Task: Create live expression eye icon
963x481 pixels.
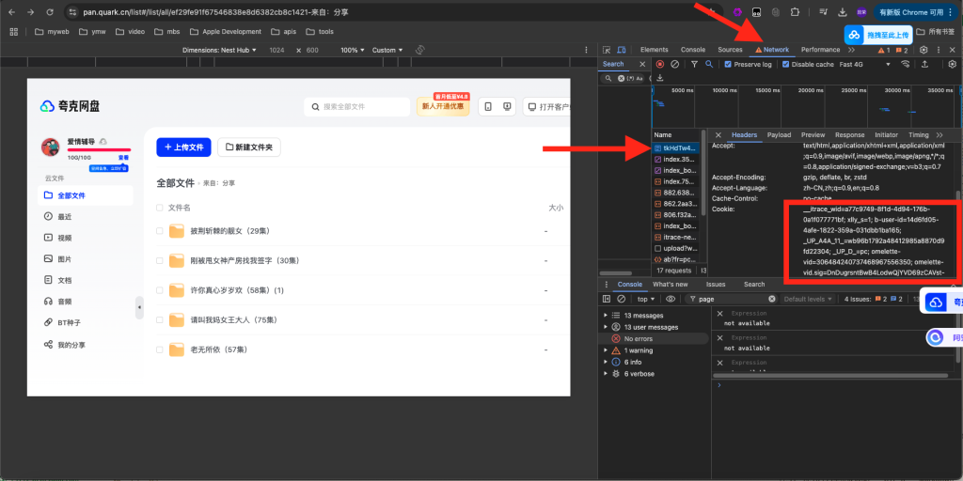Action: pyautogui.click(x=671, y=299)
